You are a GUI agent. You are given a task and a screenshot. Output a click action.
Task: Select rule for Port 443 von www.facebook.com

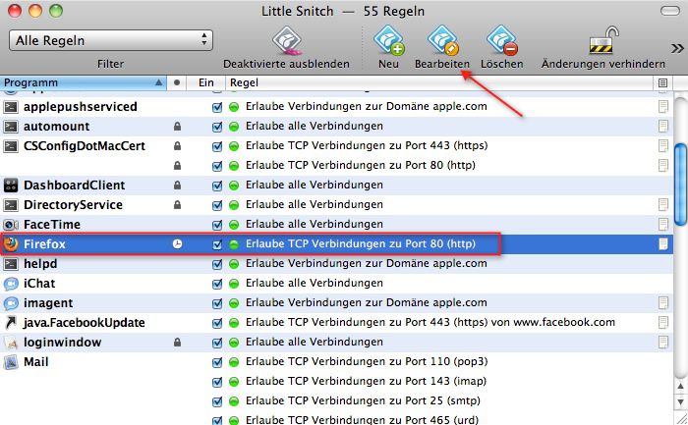(430, 323)
